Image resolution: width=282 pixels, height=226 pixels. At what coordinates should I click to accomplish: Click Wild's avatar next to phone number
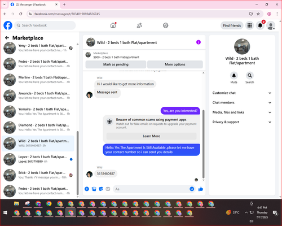point(89,174)
